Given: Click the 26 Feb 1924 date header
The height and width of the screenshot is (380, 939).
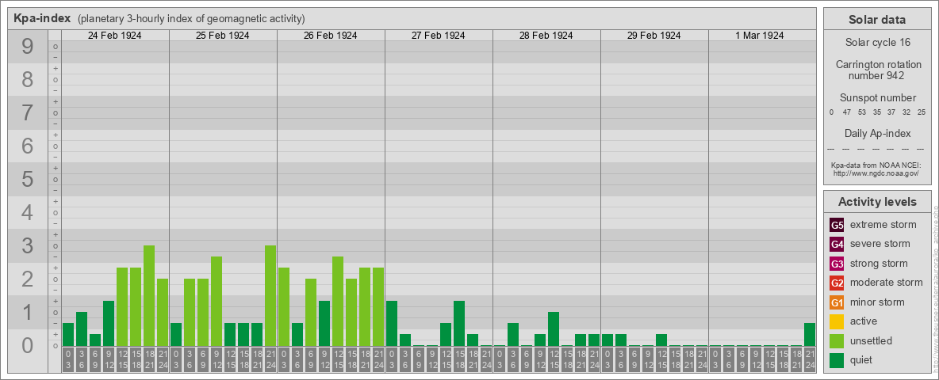Looking at the screenshot, I should tap(331, 36).
